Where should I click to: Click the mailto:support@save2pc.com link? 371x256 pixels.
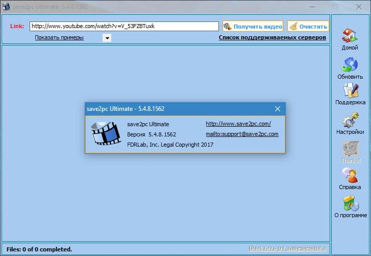[x=242, y=134]
